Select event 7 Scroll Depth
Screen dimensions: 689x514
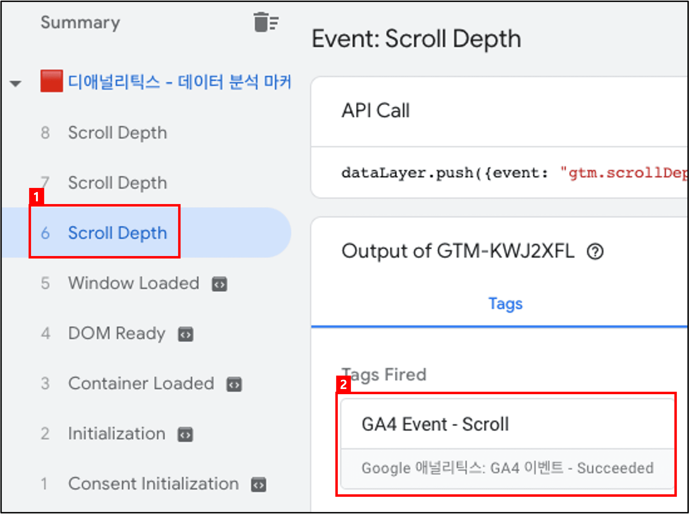click(x=146, y=183)
